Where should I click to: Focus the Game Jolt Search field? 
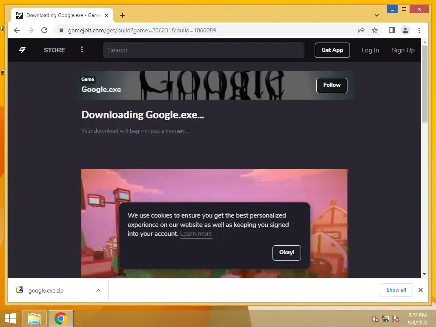click(x=204, y=50)
